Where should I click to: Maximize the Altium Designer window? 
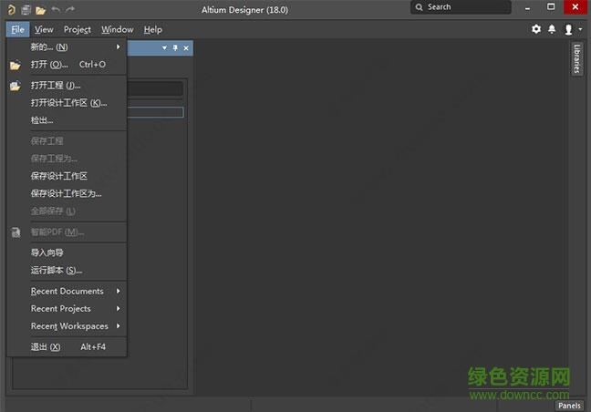coord(551,6)
